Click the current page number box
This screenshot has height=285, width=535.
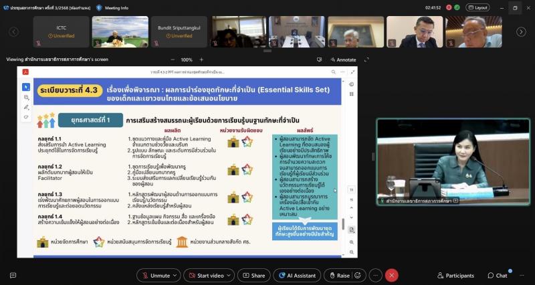coord(352,190)
